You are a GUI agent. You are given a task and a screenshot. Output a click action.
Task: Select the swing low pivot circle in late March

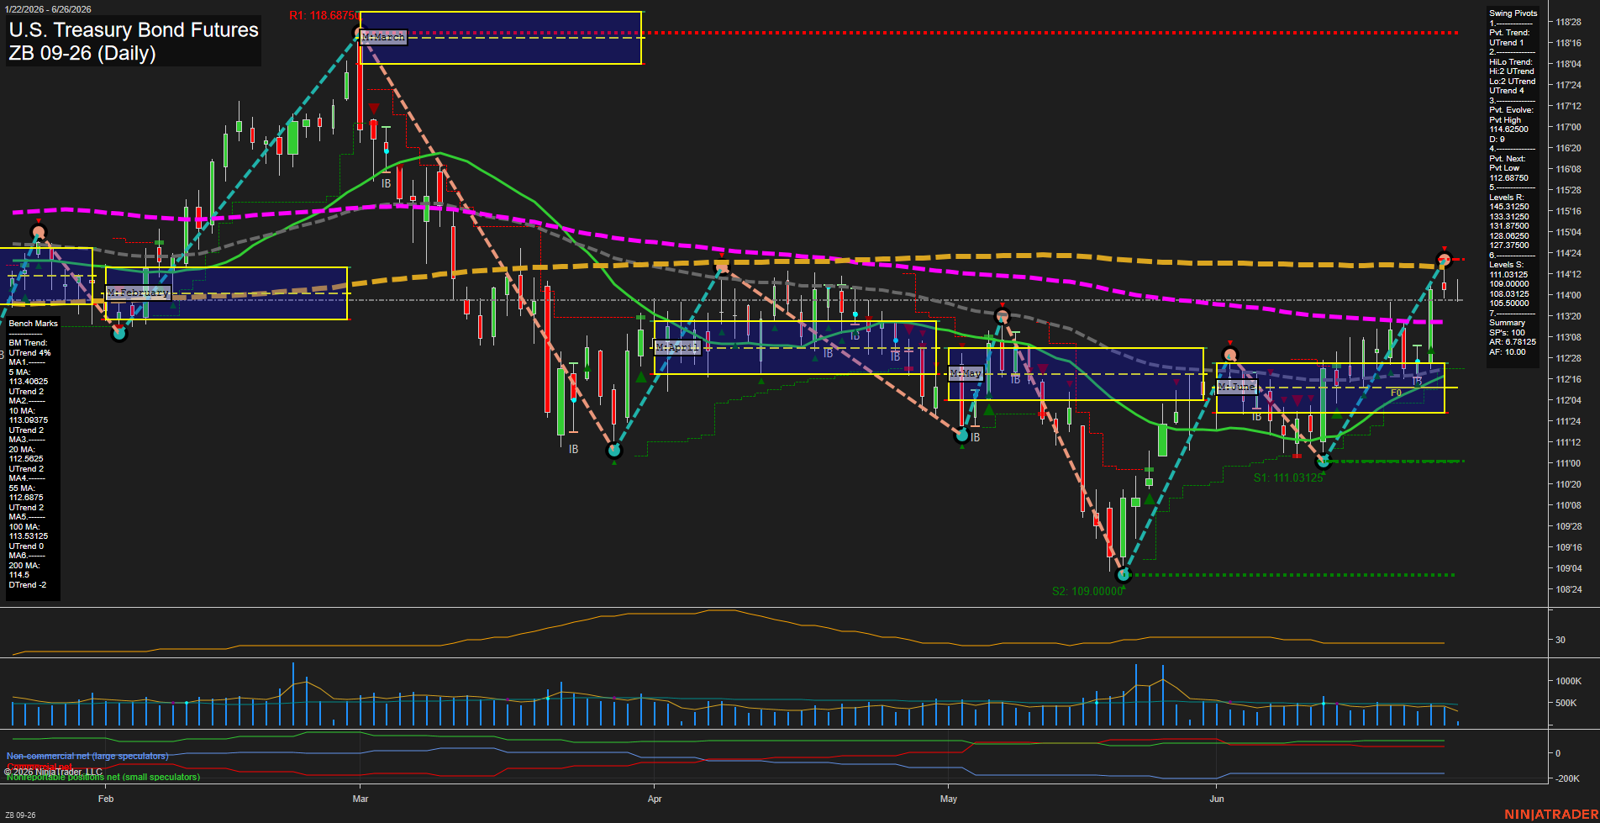click(614, 451)
